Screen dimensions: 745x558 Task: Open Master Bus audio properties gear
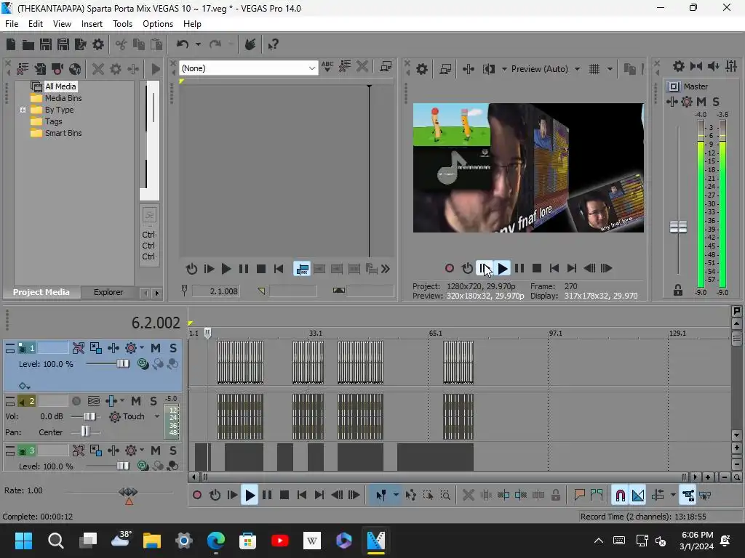[679, 66]
